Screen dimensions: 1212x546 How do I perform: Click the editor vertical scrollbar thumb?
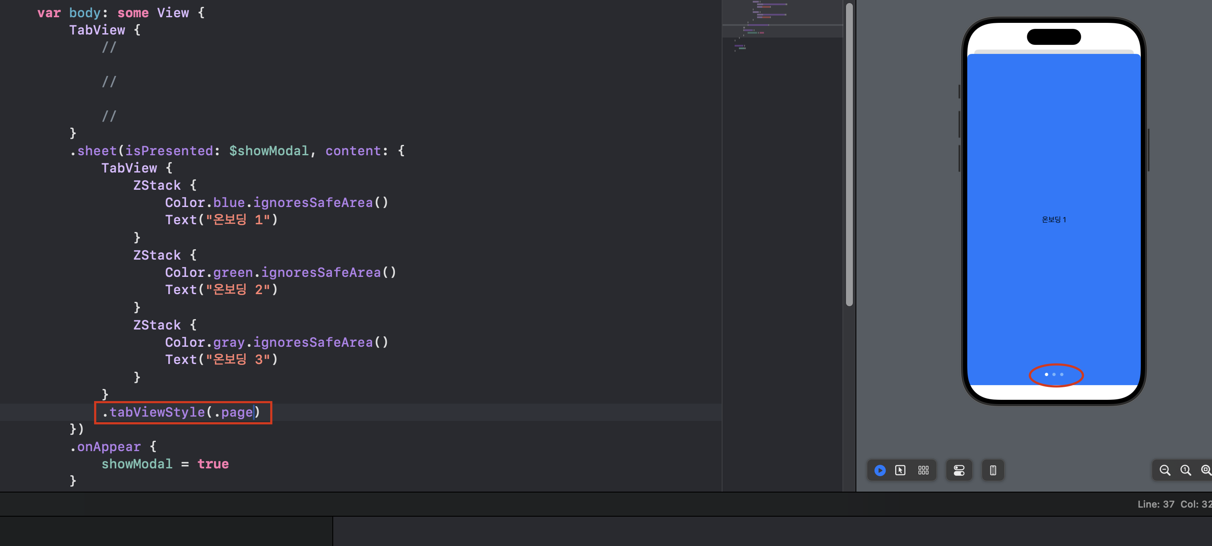(849, 155)
